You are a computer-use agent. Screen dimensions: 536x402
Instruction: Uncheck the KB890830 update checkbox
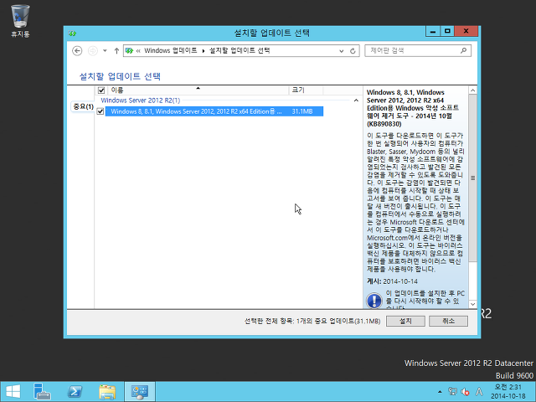(100, 111)
